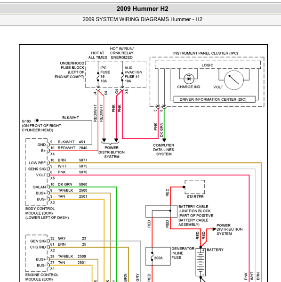Click the "LOW REF" terminal label
The image size is (281, 282).
tap(37, 163)
